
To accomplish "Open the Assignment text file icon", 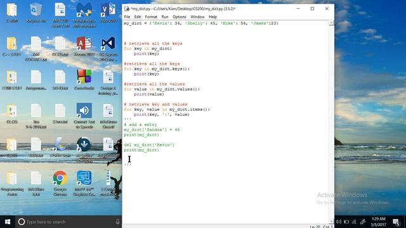I will pos(36,80).
